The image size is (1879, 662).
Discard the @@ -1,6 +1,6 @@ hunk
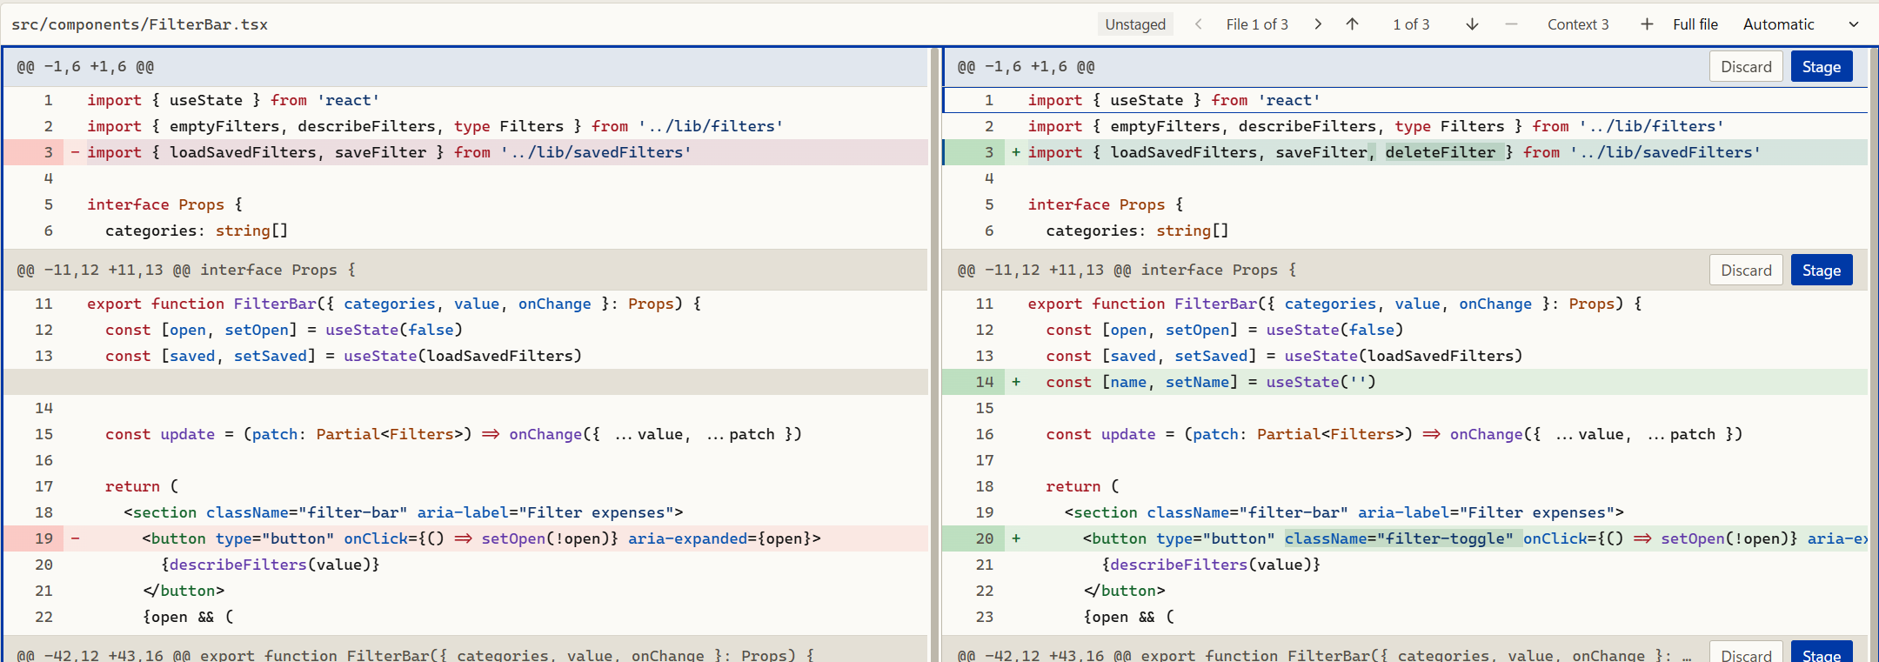(x=1746, y=67)
